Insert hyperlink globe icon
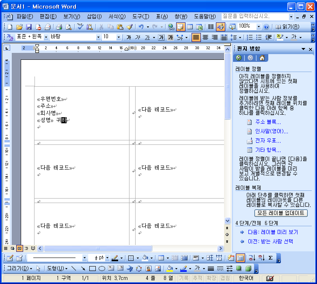 coord(171,27)
